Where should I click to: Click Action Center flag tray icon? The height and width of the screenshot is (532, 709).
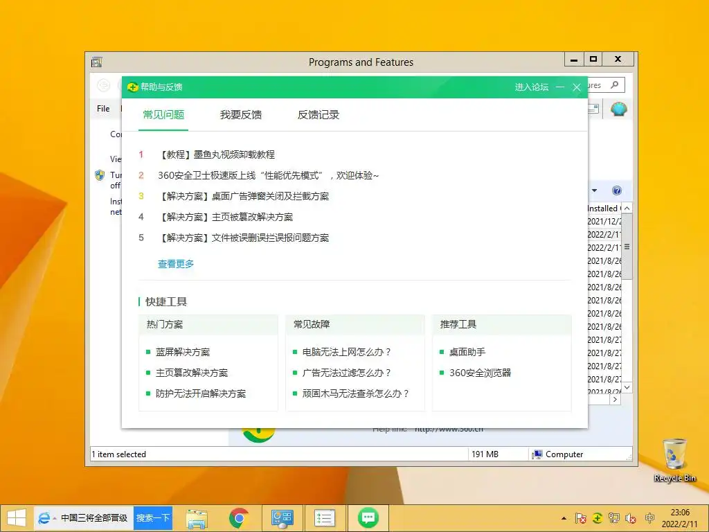tap(581, 518)
